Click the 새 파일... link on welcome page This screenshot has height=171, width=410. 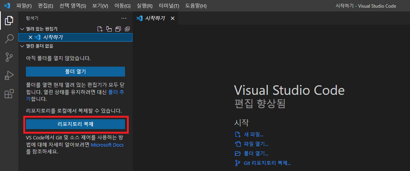point(253,135)
